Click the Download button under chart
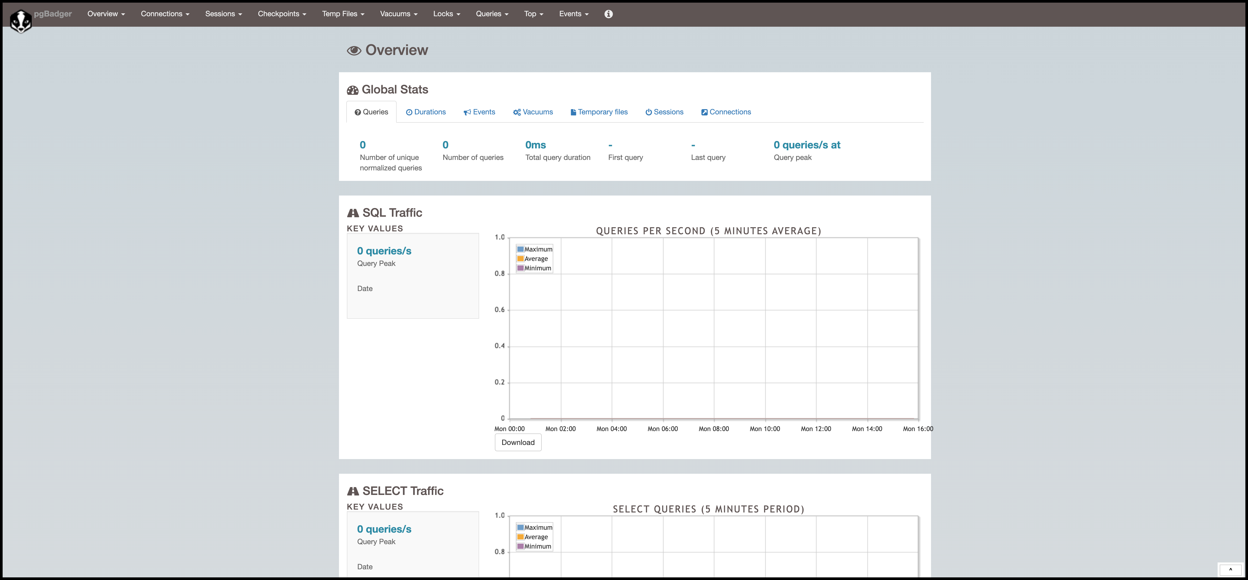 (518, 443)
